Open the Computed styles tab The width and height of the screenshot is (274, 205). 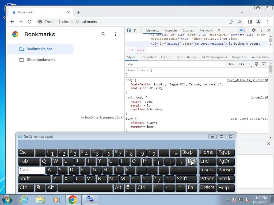[148, 57]
